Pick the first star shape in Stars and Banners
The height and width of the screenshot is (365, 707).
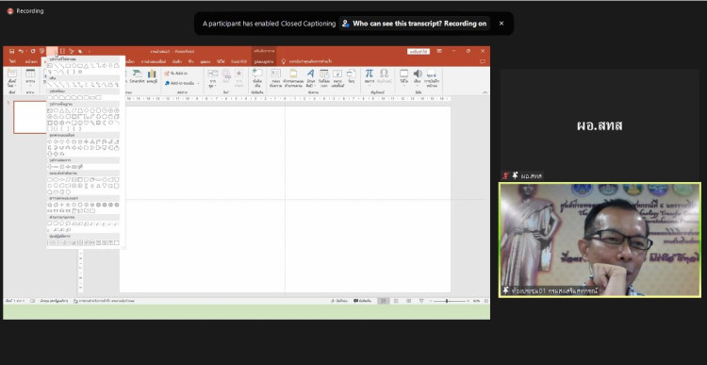50,205
